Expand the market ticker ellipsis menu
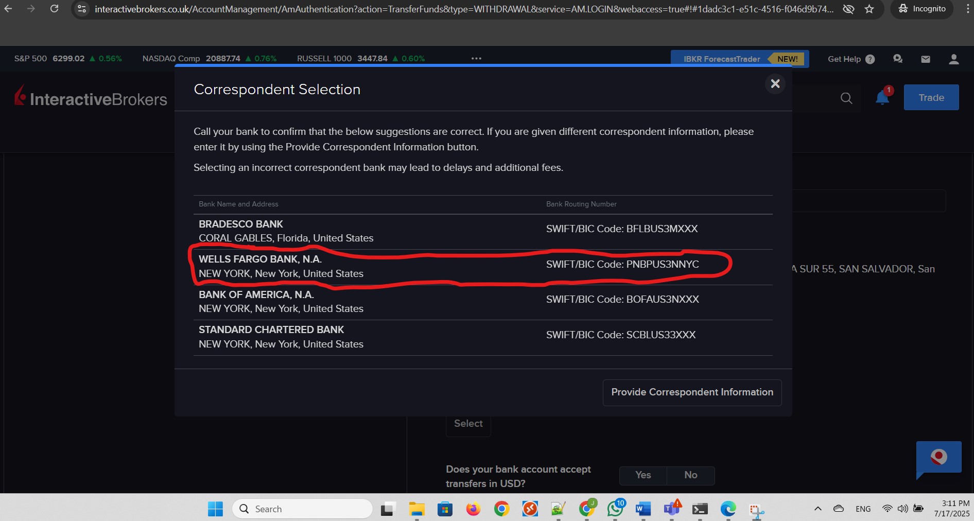The width and height of the screenshot is (974, 521). (x=476, y=58)
